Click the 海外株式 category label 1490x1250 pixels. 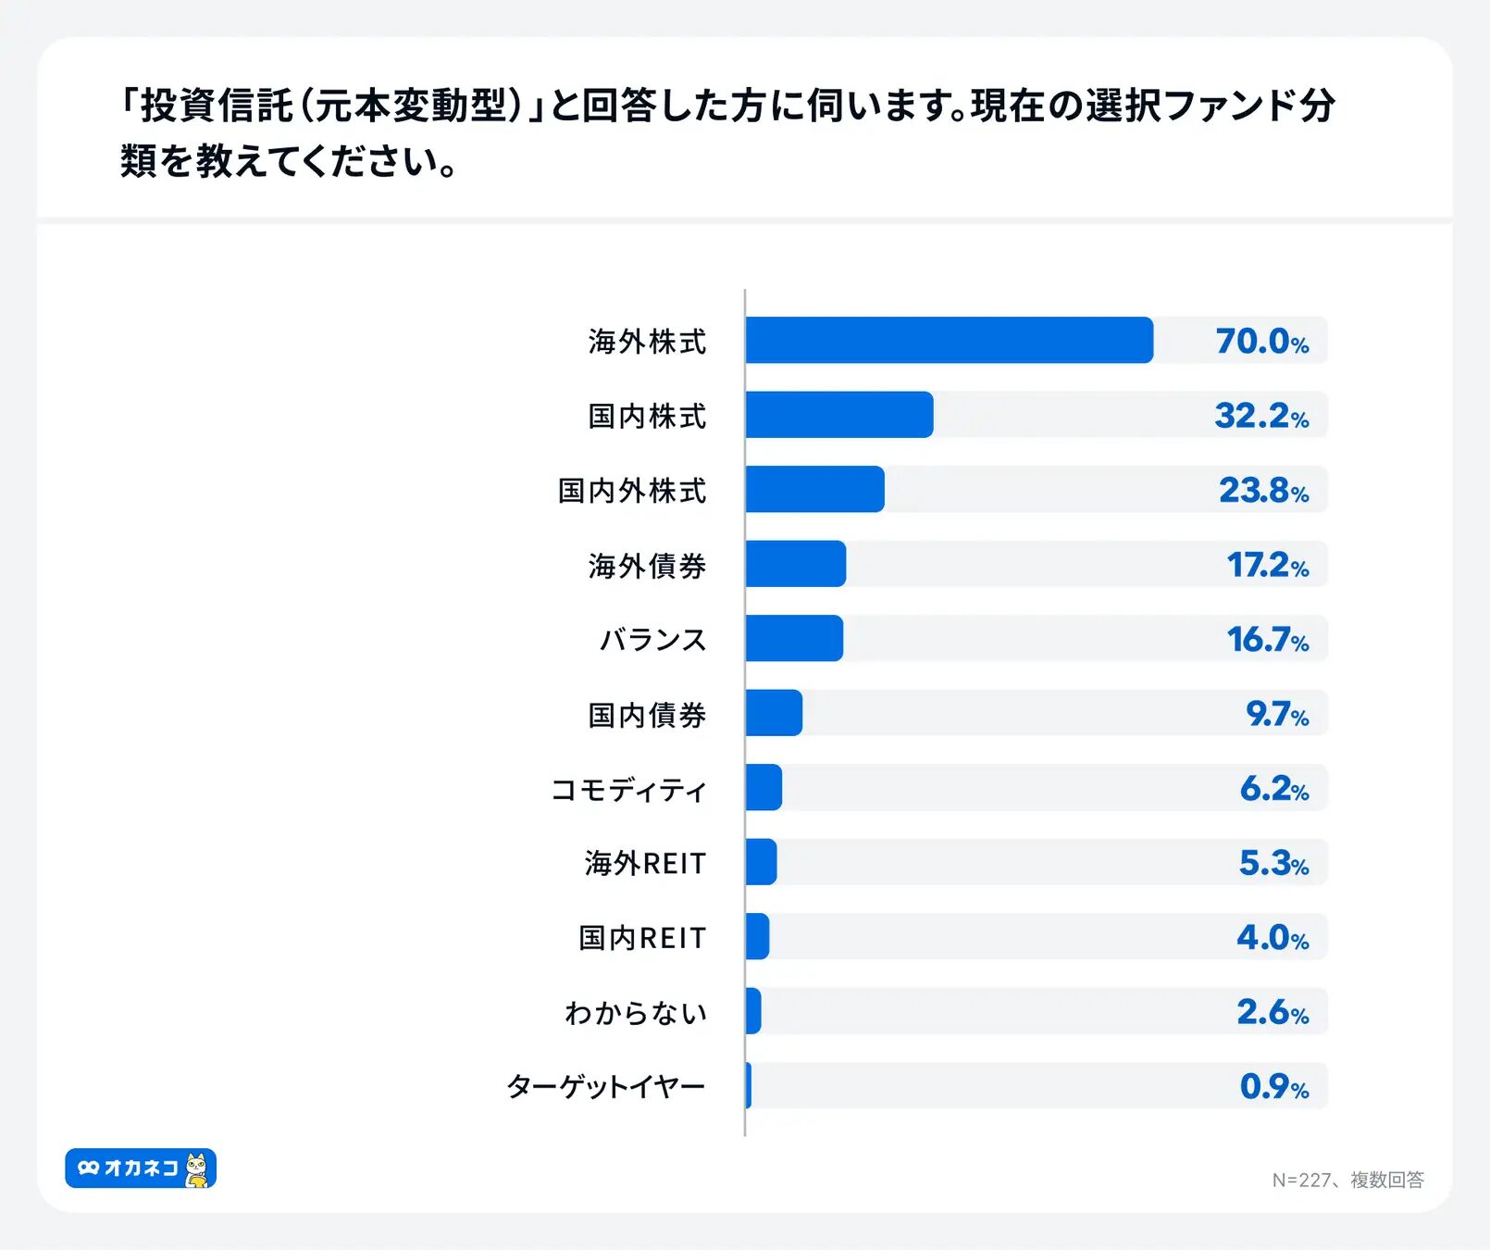[x=647, y=342]
